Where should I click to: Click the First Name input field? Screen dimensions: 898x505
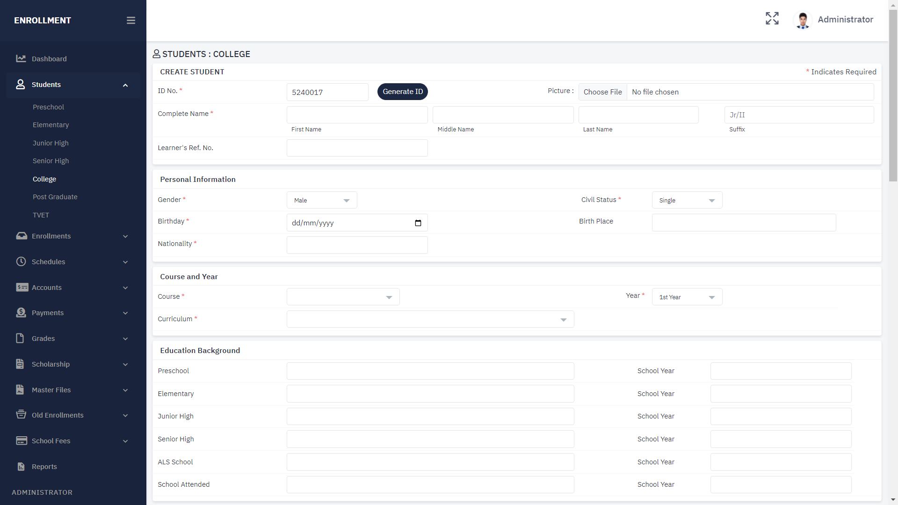357,115
